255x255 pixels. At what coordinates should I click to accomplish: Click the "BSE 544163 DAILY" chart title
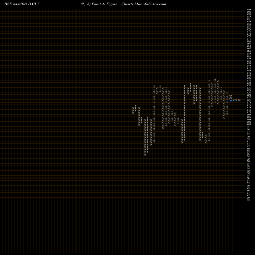[x=22, y=4]
